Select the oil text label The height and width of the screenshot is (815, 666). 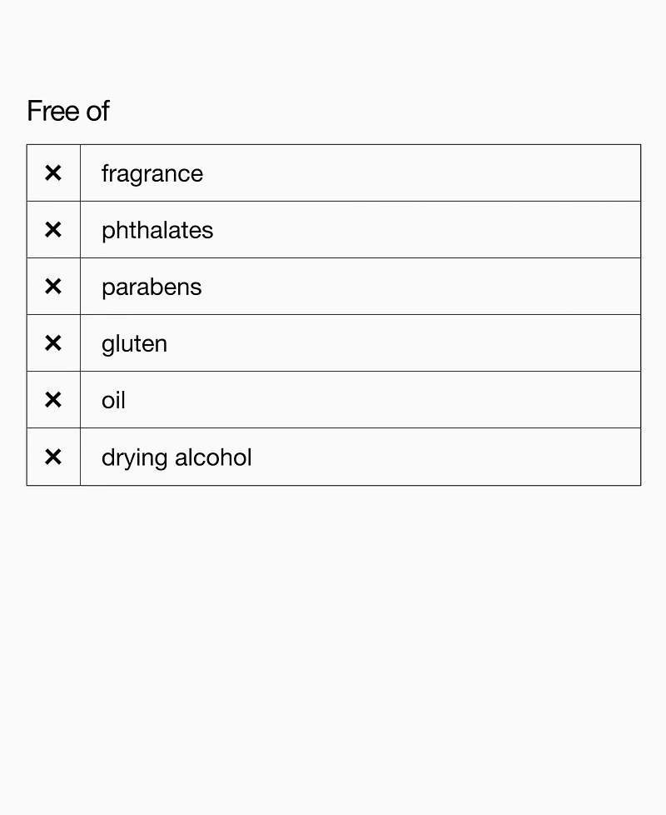point(113,400)
